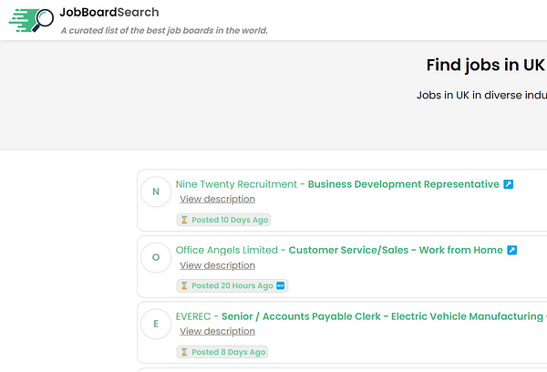
Task: Click hourglass icon beside Posted 20 Hours Ago
Action: pos(184,285)
